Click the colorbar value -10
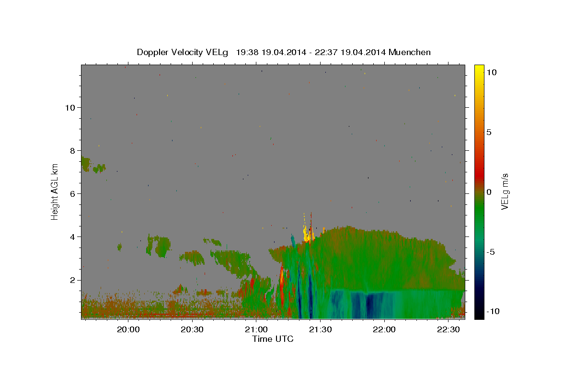The width and height of the screenshot is (575, 383). [x=493, y=312]
